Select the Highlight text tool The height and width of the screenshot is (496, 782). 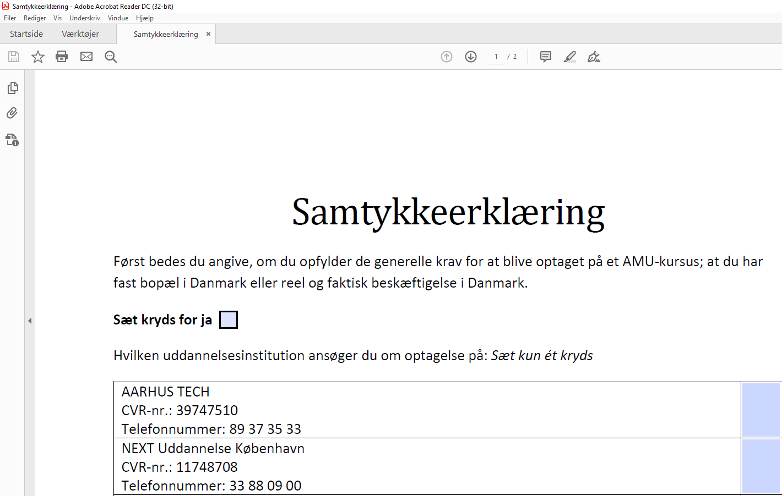tap(569, 57)
